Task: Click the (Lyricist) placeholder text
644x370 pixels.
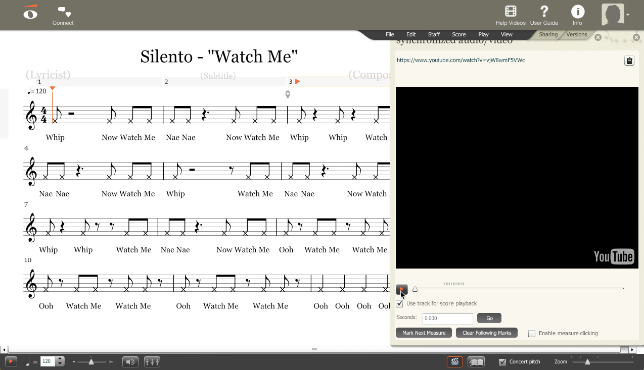Action: pos(48,75)
